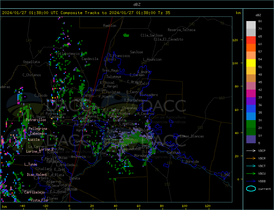Image resolution: width=274 pixels, height=210 pixels.
Task: Pick the bright green 20-30 dBZ swatch
Action: click(x=251, y=124)
